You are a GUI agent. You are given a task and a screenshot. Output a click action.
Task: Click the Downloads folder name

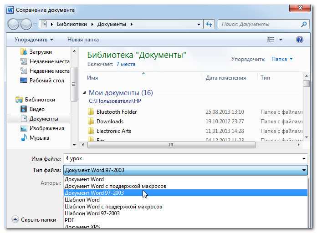(x=110, y=122)
